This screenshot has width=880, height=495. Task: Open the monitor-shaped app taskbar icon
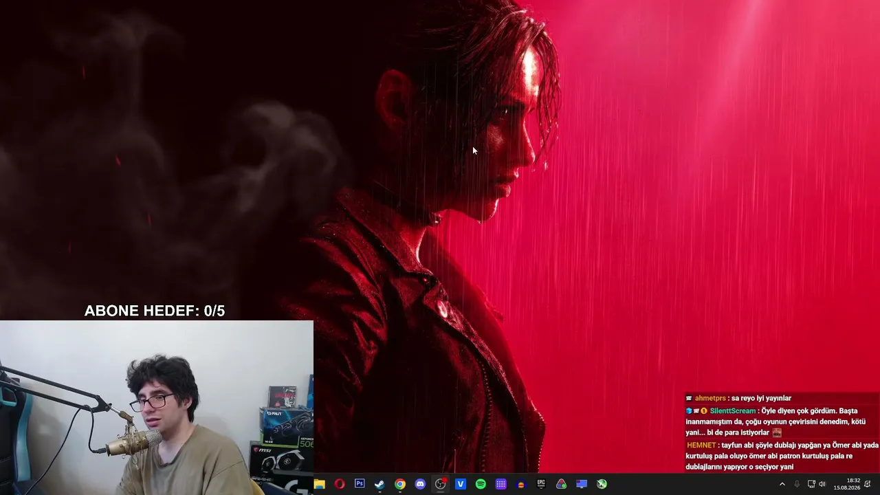[x=582, y=484]
